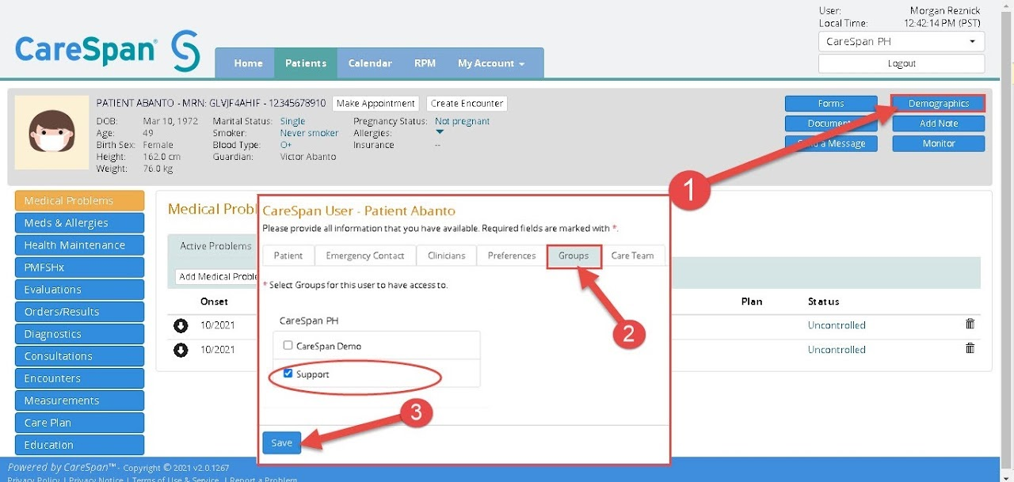Screen dimensions: 1014x482
Task: Switch to the Emergency Contact tab
Action: 365,256
